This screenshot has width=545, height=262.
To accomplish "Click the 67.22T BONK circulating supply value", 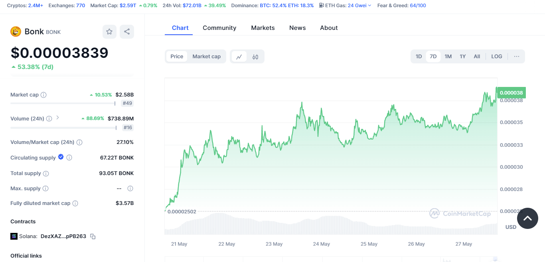I will [117, 158].
